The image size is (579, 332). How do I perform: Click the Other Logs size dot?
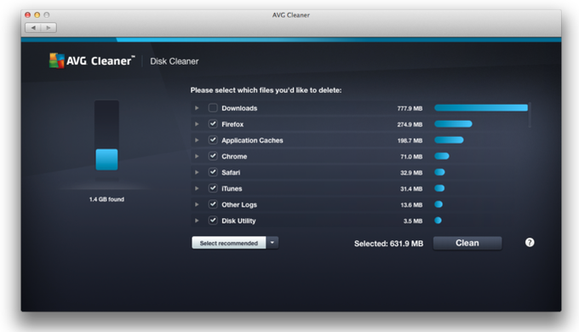pos(439,204)
